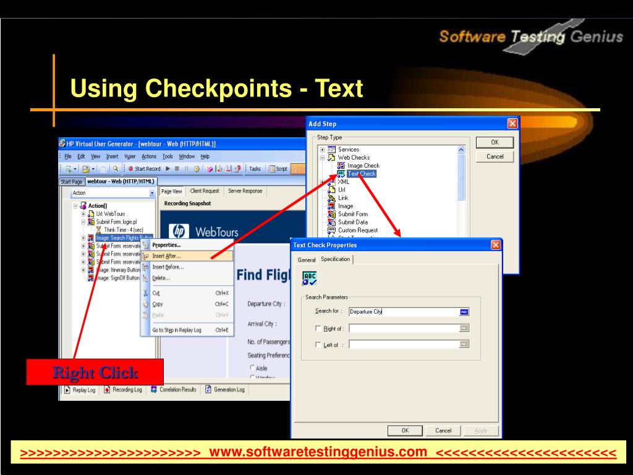This screenshot has width=633, height=475.
Task: Click the Action() tree node icon
Action: click(83, 205)
